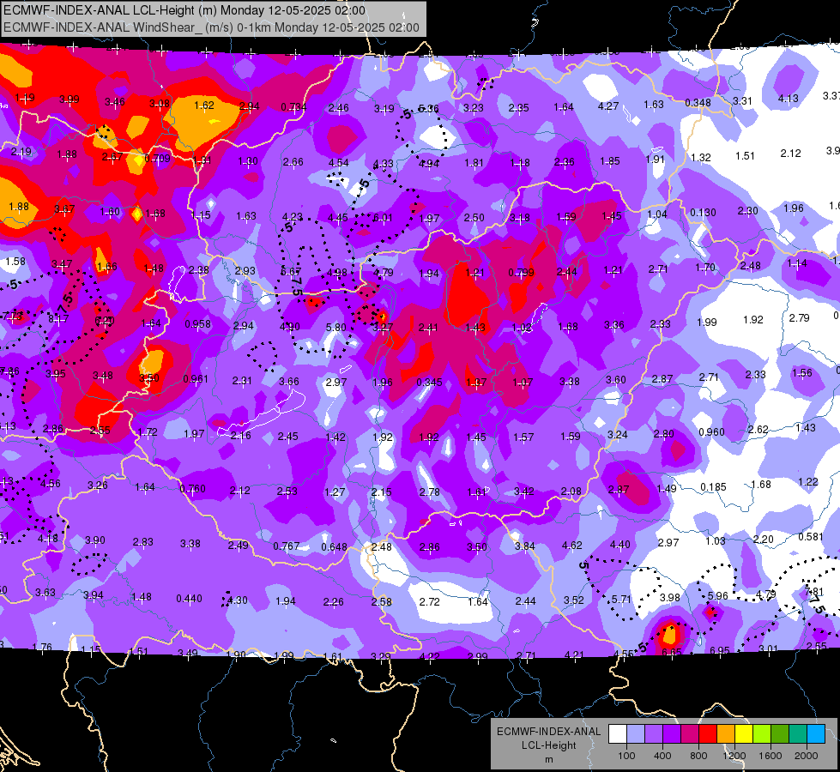The height and width of the screenshot is (772, 840).
Task: Click the wind shear value 4.27
Action: (x=608, y=106)
